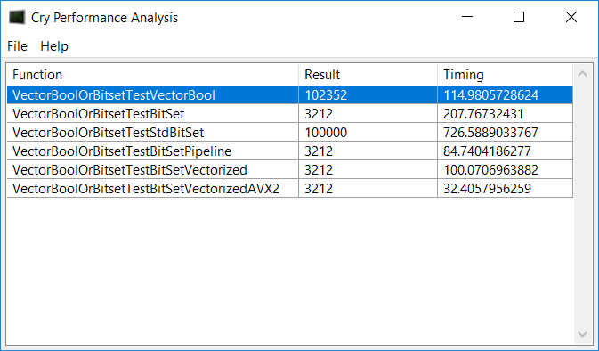Click the Cry Performance Analysis app icon

pos(17,17)
